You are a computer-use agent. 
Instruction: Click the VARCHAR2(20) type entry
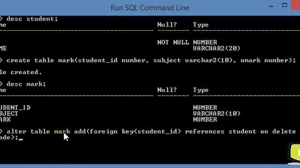pos(217,49)
